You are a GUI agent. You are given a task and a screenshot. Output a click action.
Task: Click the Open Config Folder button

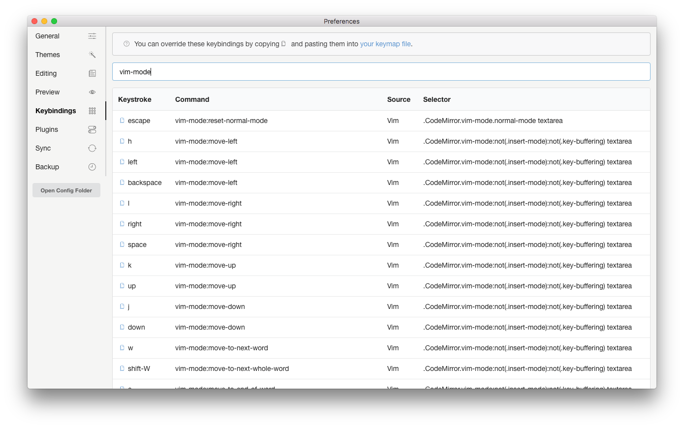[66, 190]
